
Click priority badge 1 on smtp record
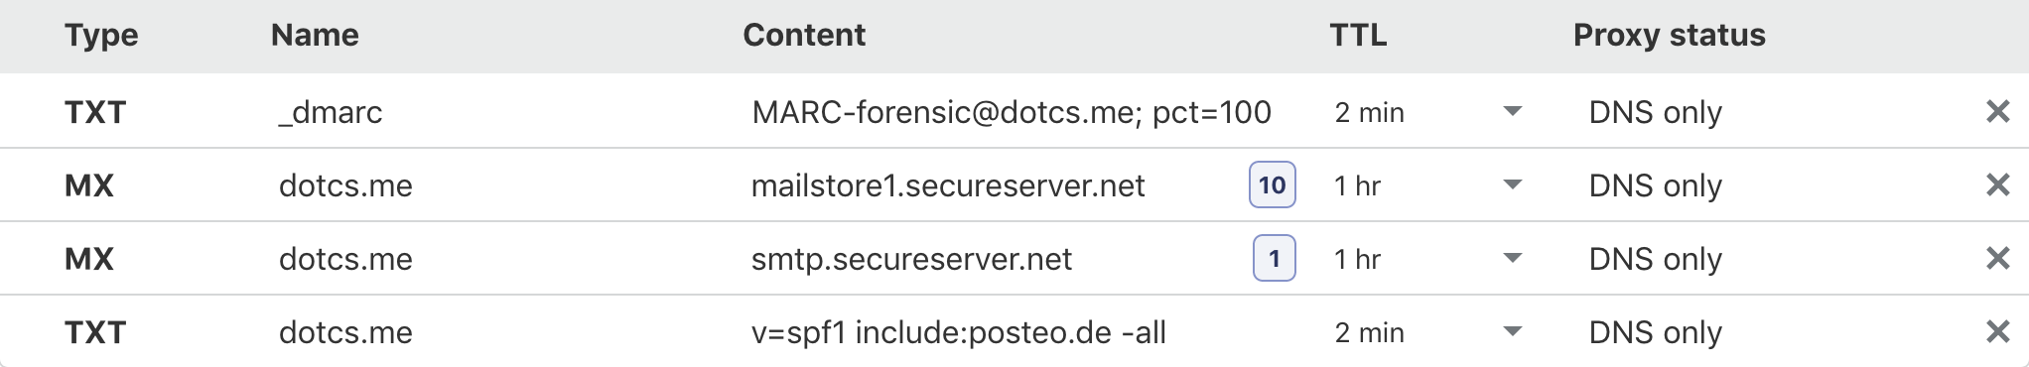coord(1275,258)
